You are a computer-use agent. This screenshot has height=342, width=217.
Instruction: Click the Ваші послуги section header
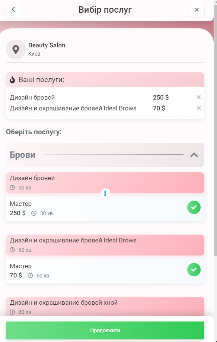[x=105, y=80]
